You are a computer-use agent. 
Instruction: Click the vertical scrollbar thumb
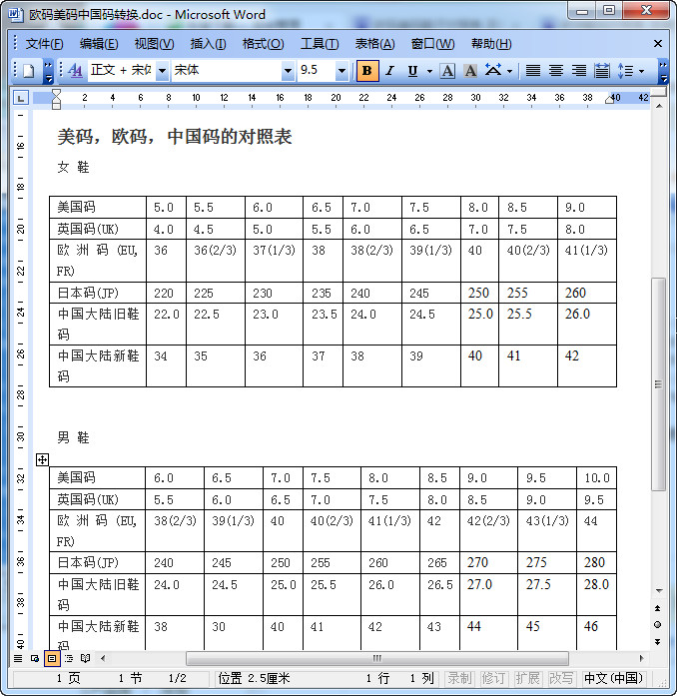pos(658,384)
